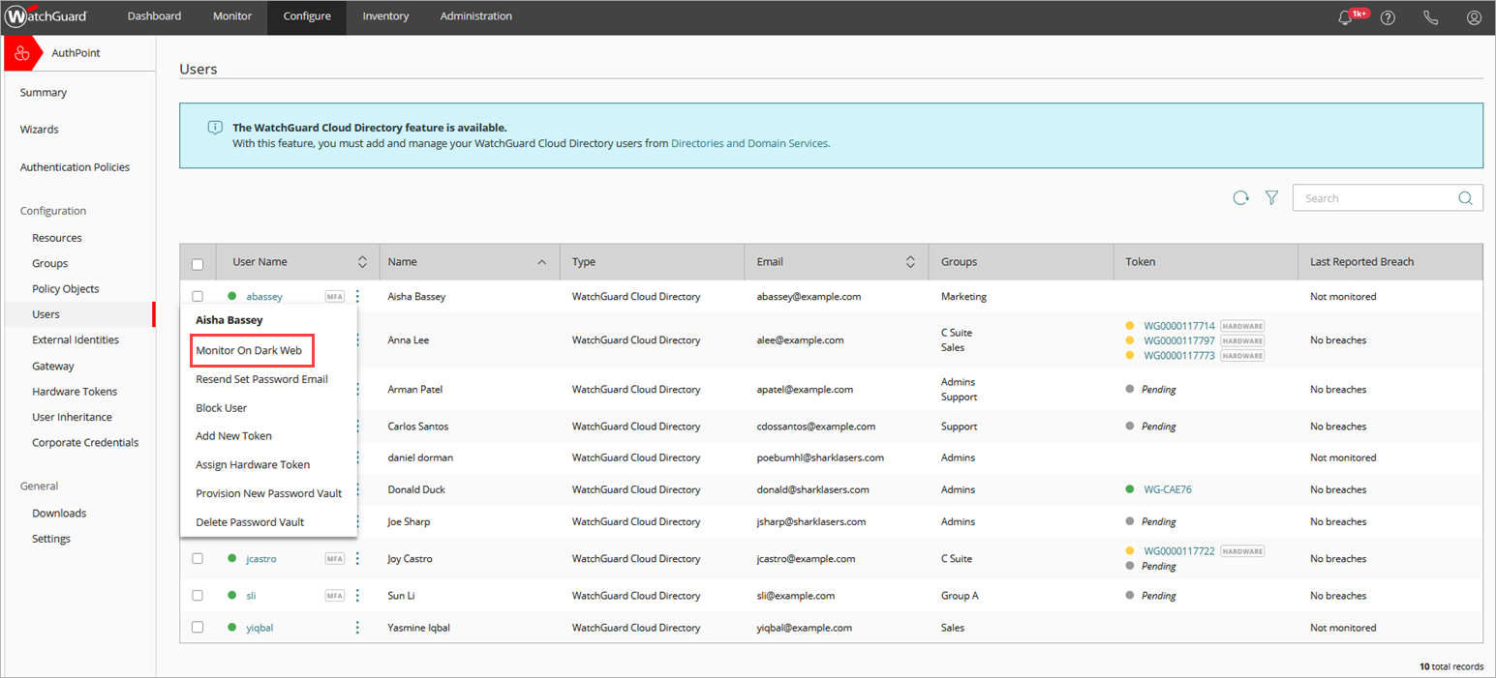Screen dimensions: 1496x678
Task: Click the AuthPoint icon in the sidebar
Action: [21, 52]
